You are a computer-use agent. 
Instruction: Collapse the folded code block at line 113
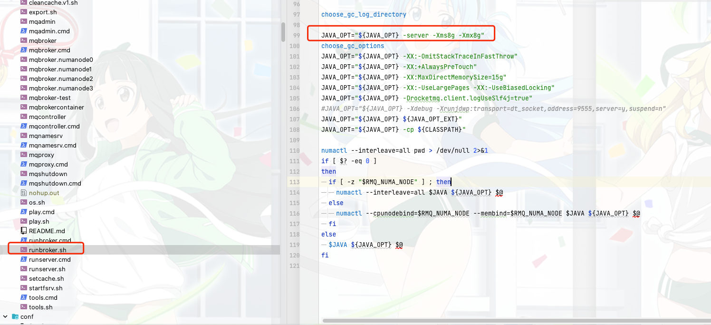click(323, 182)
